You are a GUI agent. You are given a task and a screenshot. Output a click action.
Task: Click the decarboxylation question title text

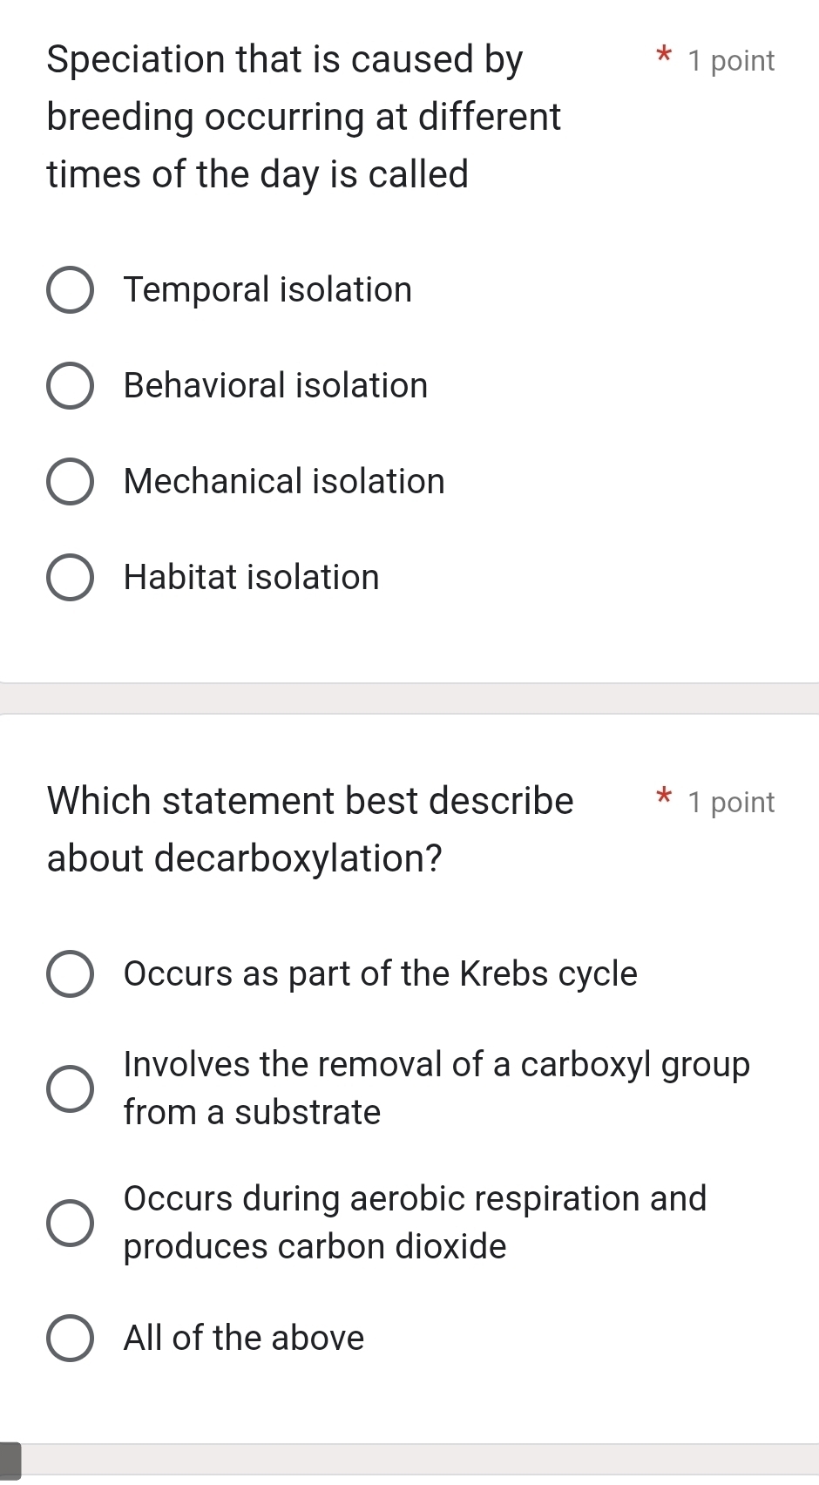[x=309, y=828]
